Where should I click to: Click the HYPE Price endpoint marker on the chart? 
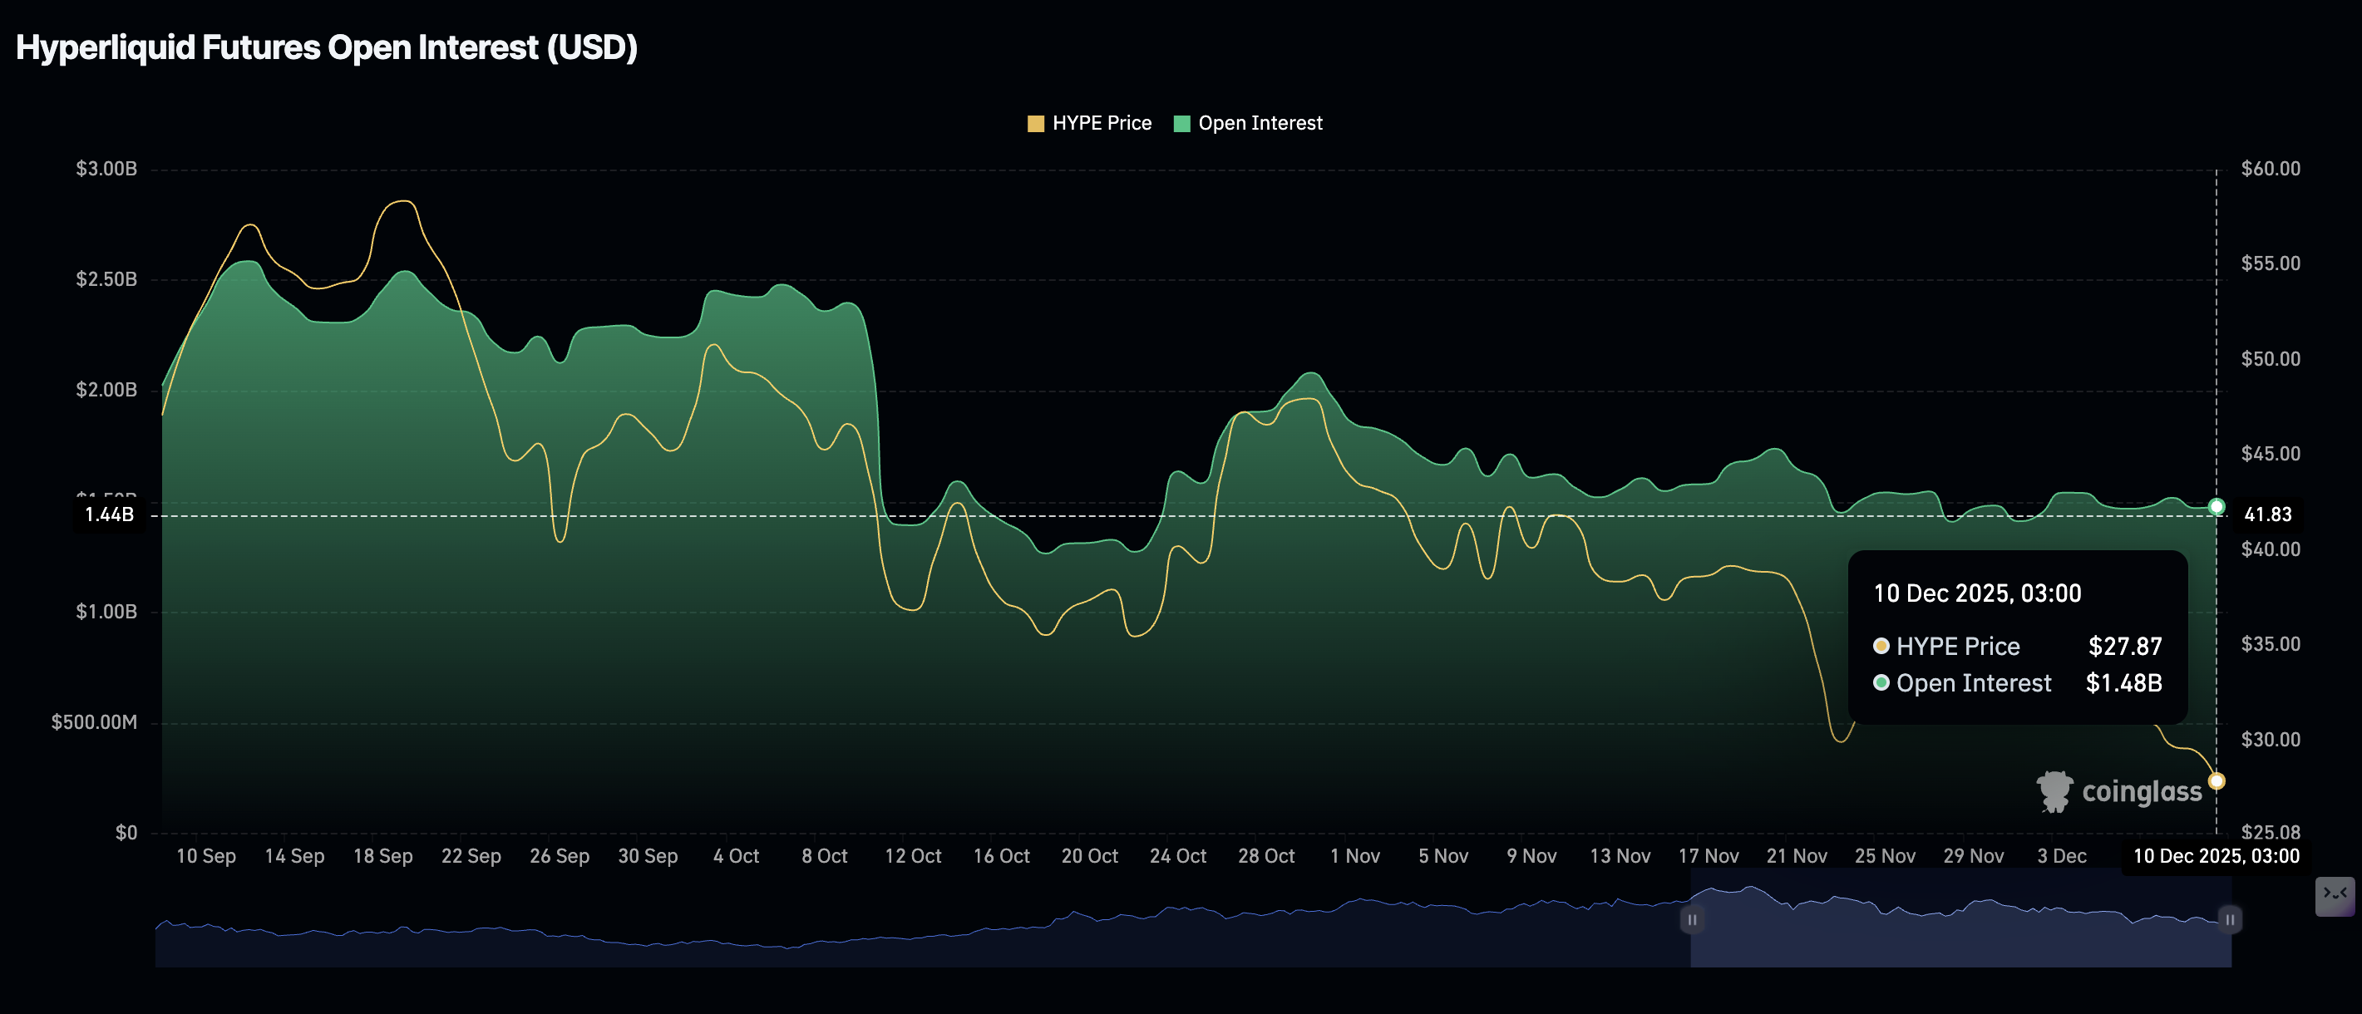pos(2217,780)
